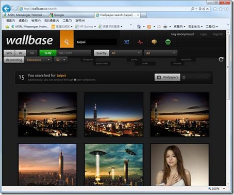
Task: Open the zoom level dropdown arrow
Action: coord(224,189)
